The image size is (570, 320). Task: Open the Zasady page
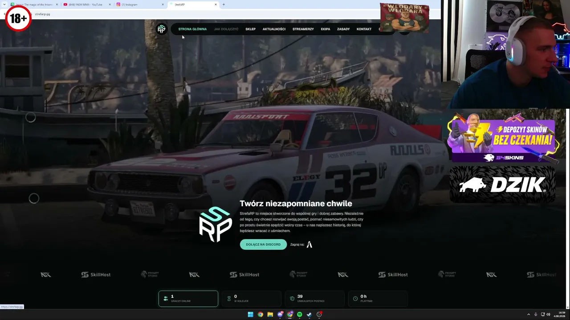(x=343, y=29)
